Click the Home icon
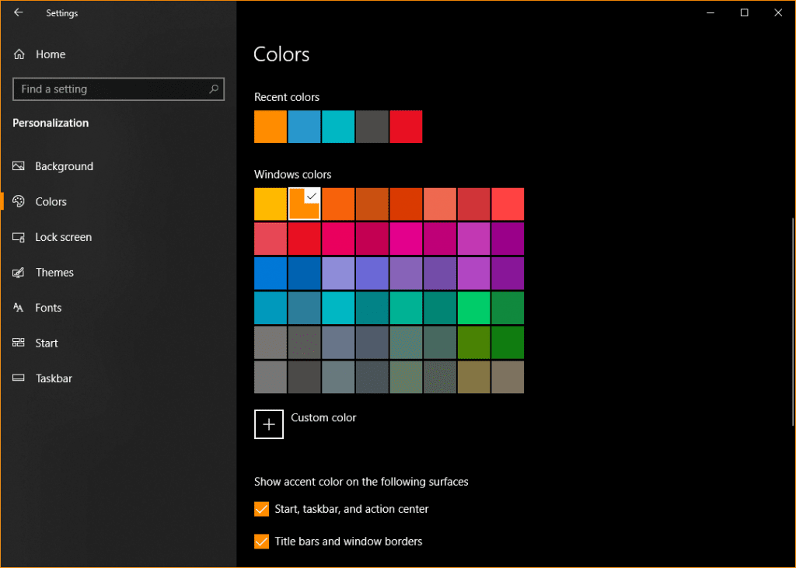The height and width of the screenshot is (568, 796). [x=17, y=54]
